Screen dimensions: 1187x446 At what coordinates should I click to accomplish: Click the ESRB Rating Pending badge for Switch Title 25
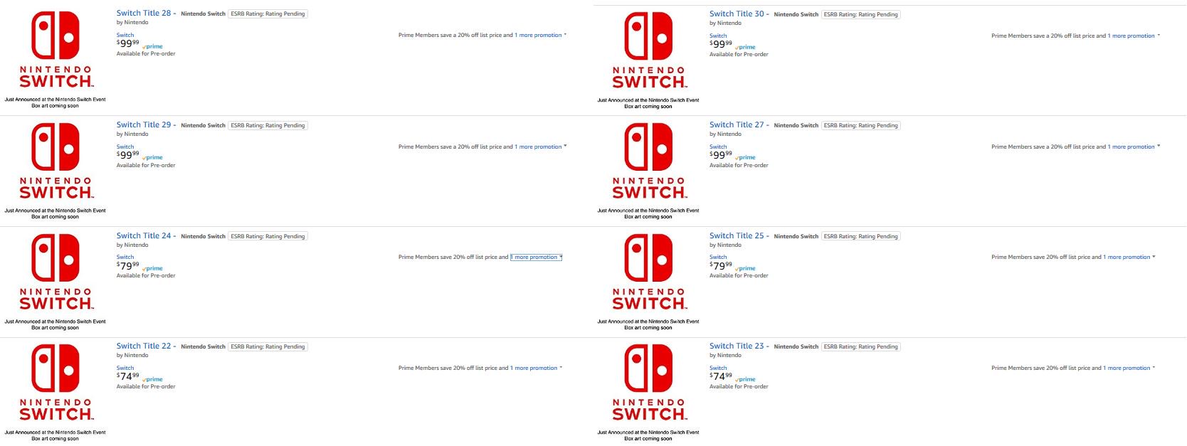pyautogui.click(x=861, y=235)
